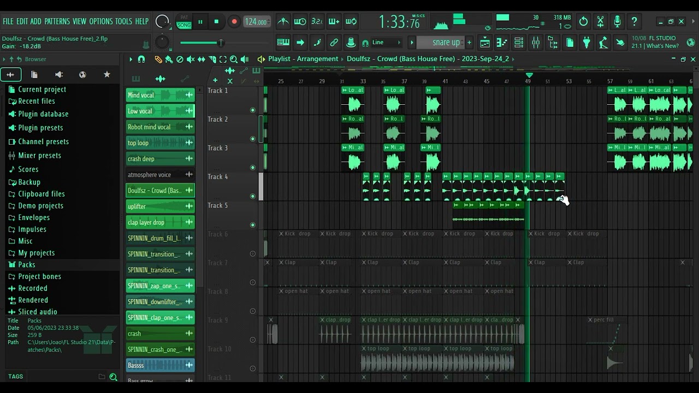
Task: Open the EDIT menu
Action: pyautogui.click(x=22, y=21)
